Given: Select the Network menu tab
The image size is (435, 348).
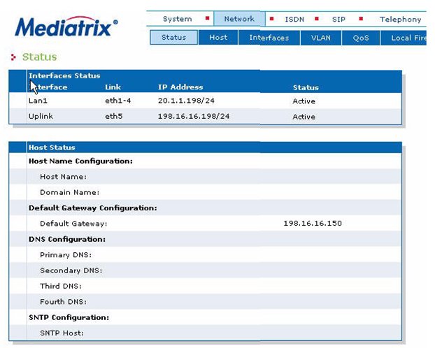Looking at the screenshot, I should point(239,19).
